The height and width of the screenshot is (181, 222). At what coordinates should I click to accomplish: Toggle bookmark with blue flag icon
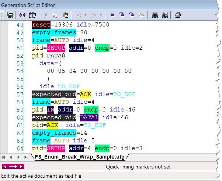(x=112, y=15)
